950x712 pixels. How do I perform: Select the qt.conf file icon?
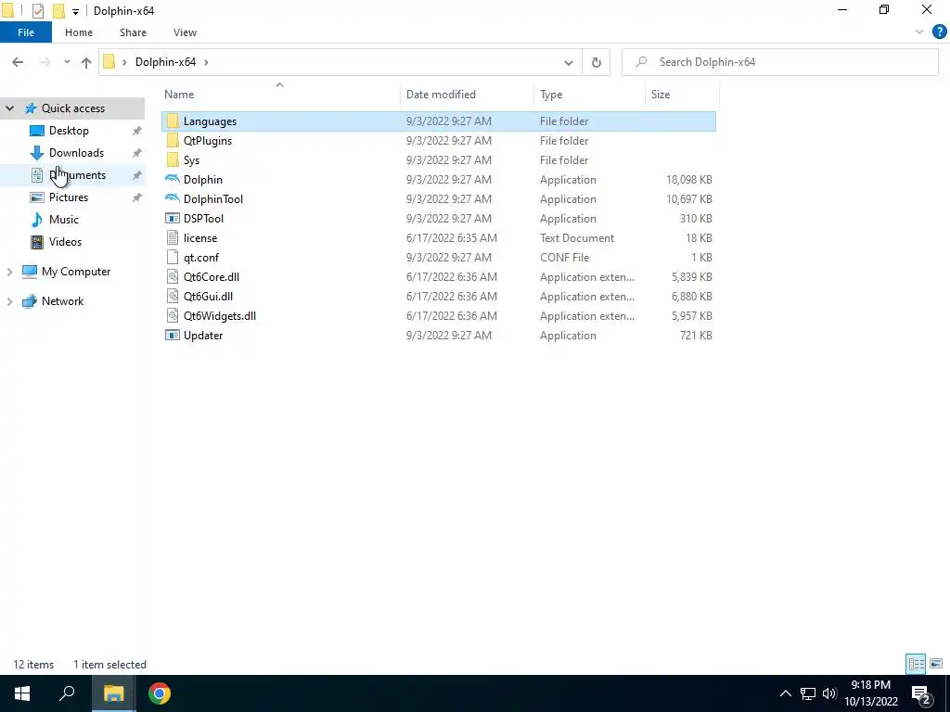[x=173, y=258]
